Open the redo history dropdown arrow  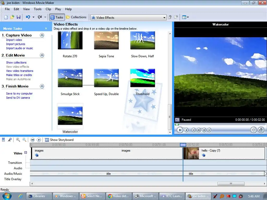[x=45, y=17]
